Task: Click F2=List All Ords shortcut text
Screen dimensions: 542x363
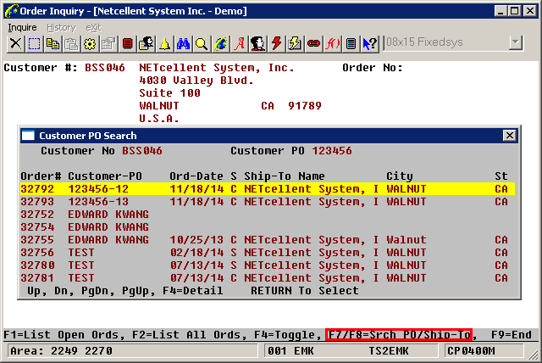Action: coord(186,335)
